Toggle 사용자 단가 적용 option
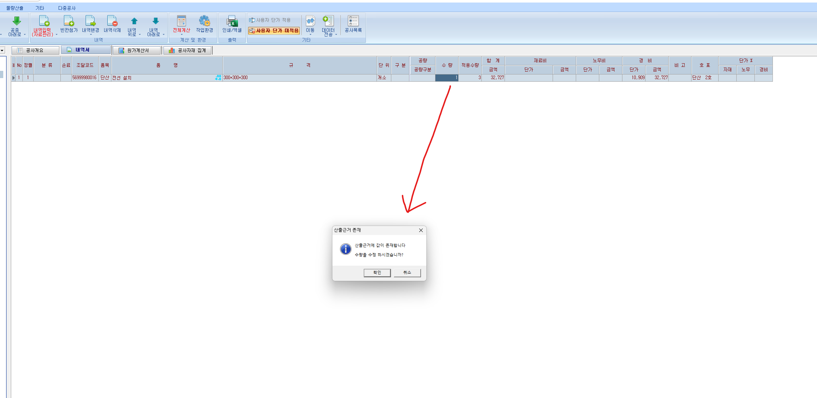Viewport: 817px width, 398px height. (x=270, y=20)
